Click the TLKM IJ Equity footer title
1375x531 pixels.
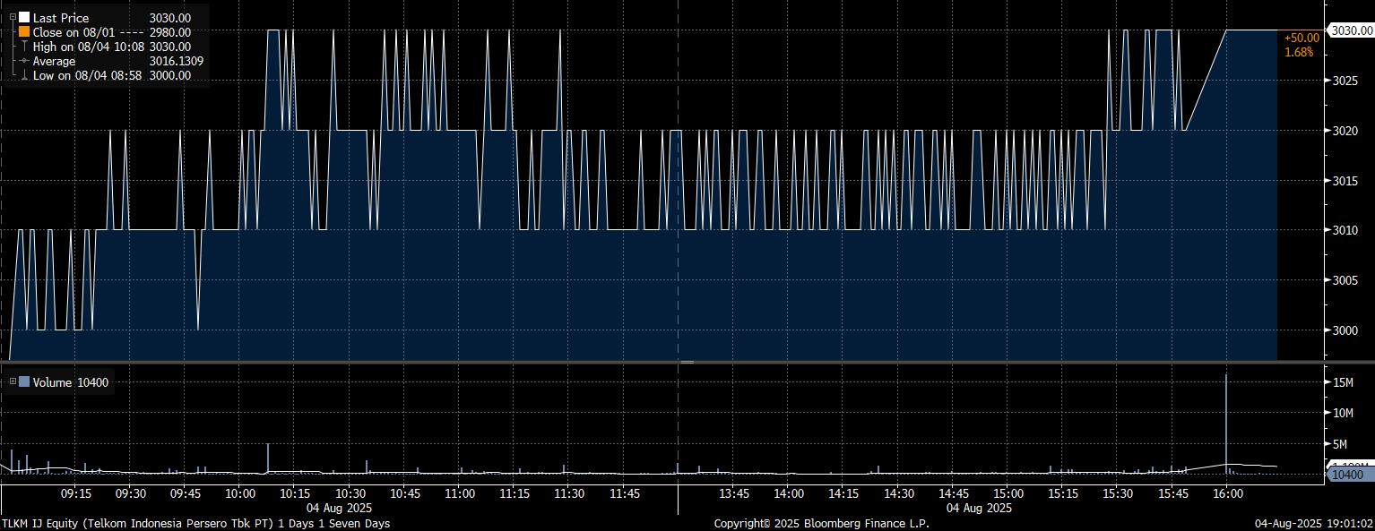click(x=195, y=523)
